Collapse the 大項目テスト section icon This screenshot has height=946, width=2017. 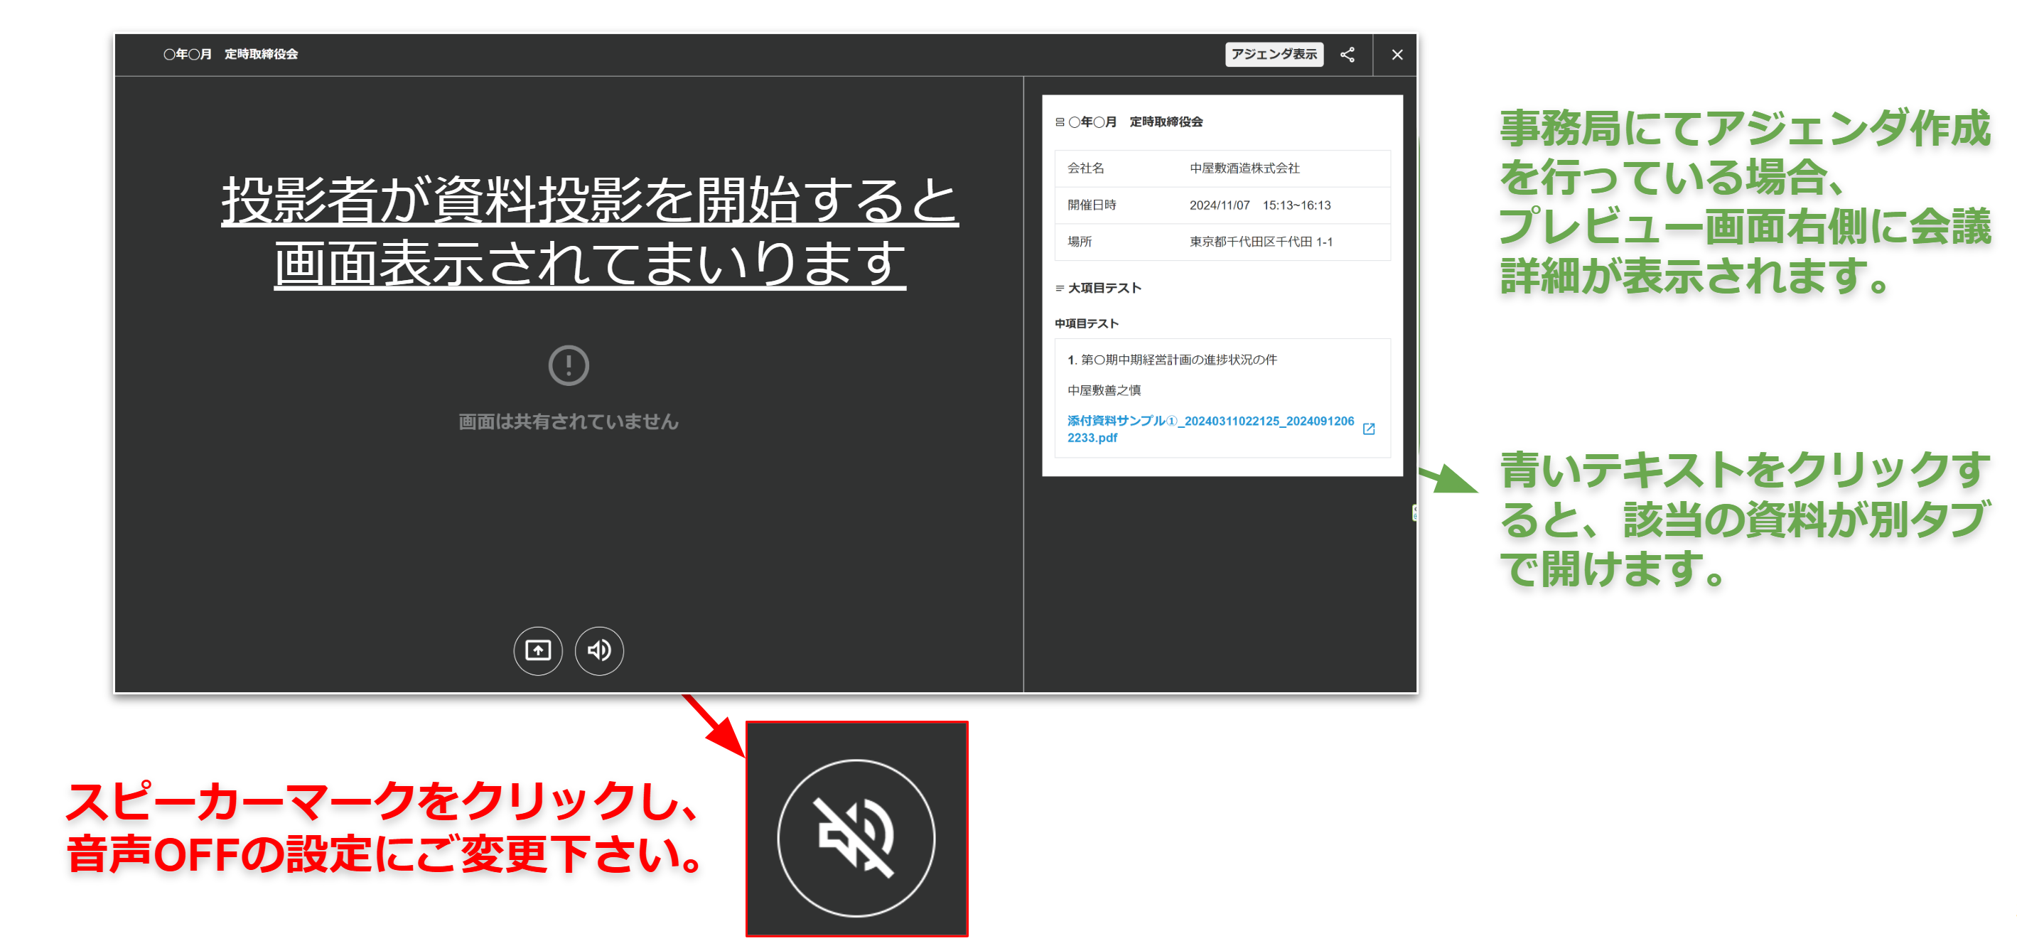[x=1060, y=288]
